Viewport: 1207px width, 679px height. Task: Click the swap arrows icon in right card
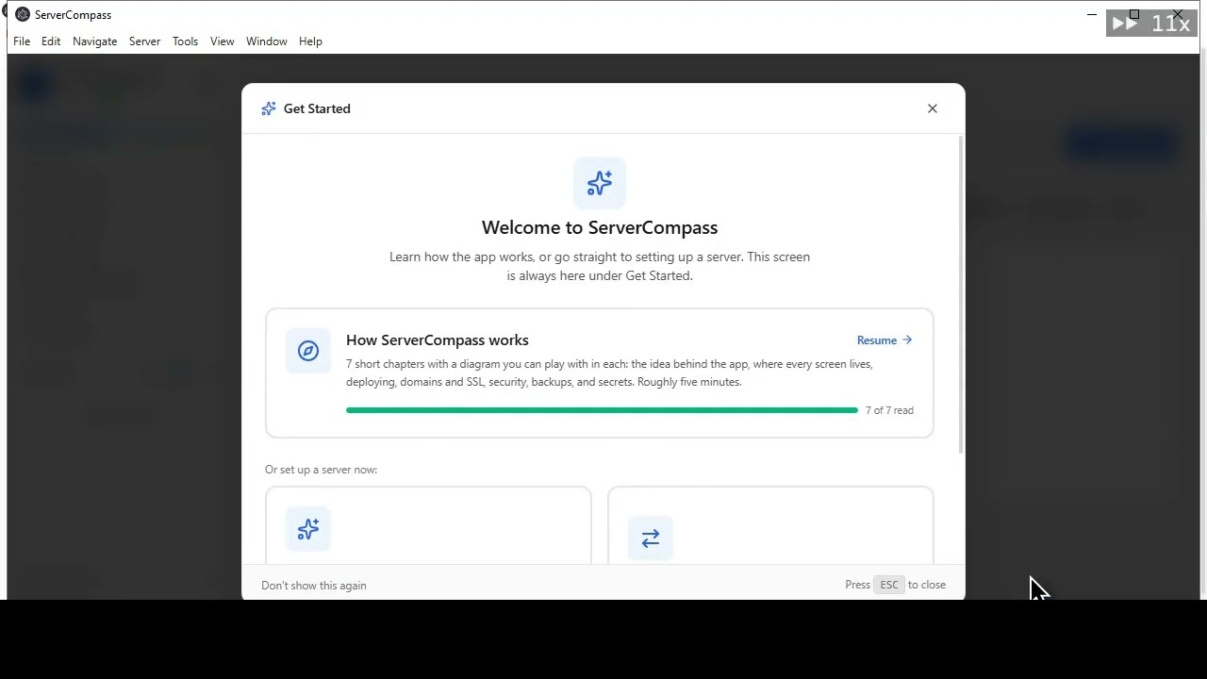(651, 538)
